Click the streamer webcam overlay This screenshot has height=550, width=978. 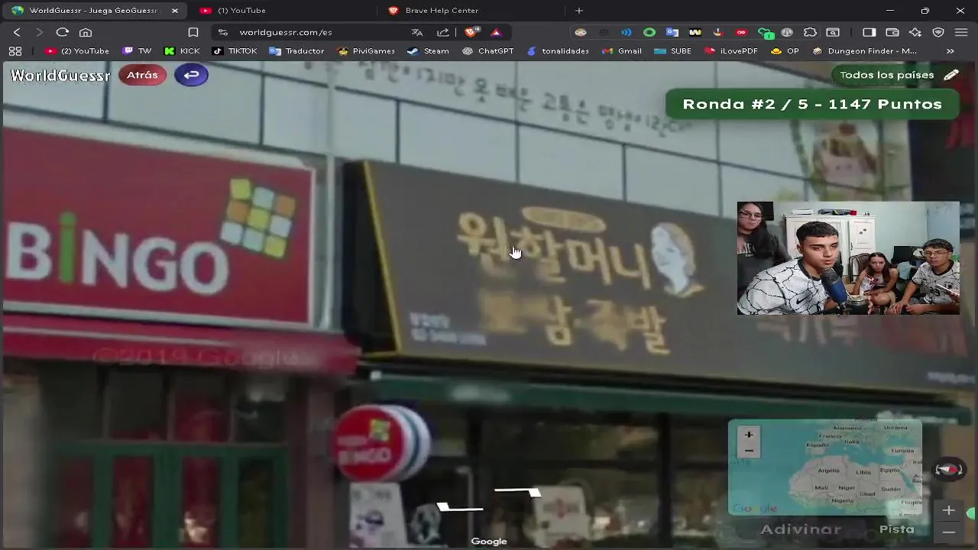tap(848, 258)
